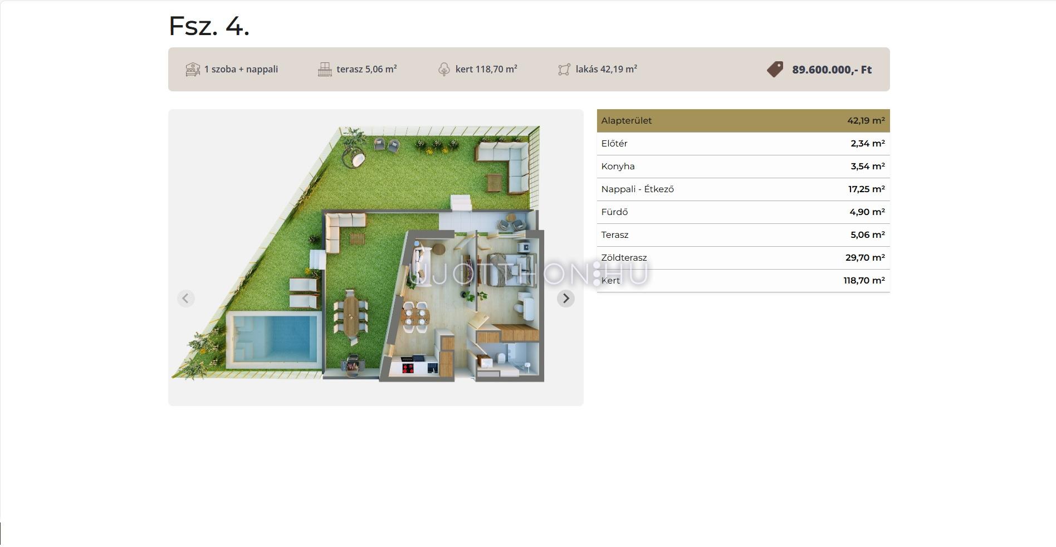Select the Nappali - Étkező row

click(743, 189)
